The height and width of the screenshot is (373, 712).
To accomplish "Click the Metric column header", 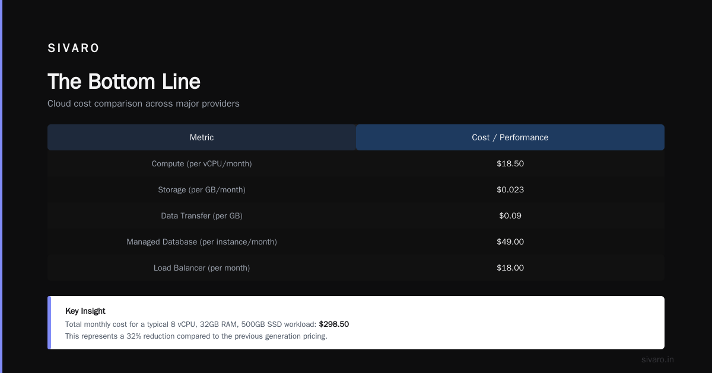I will [x=202, y=137].
